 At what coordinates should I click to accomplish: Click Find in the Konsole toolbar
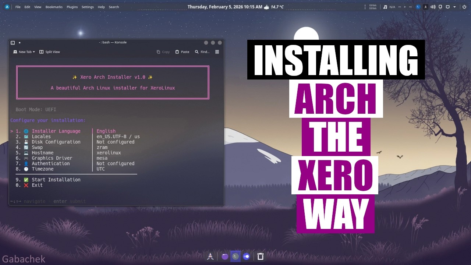pos(202,52)
